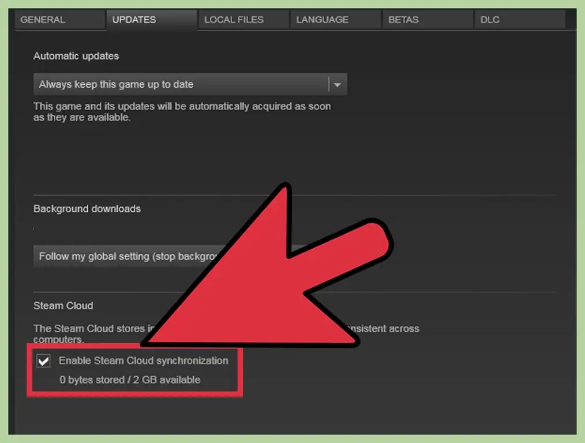Viewport: 585px width, 443px height.
Task: Go to the Language tab
Action: 335,20
